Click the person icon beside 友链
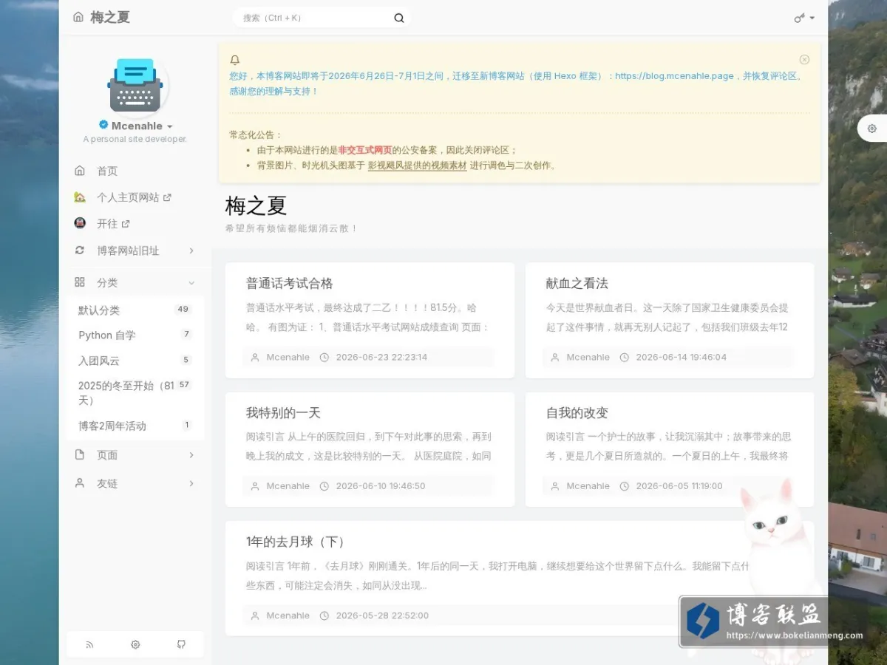 point(80,482)
